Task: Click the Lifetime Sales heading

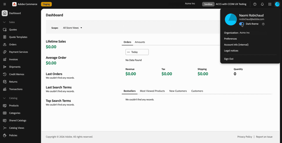Action: (56, 42)
